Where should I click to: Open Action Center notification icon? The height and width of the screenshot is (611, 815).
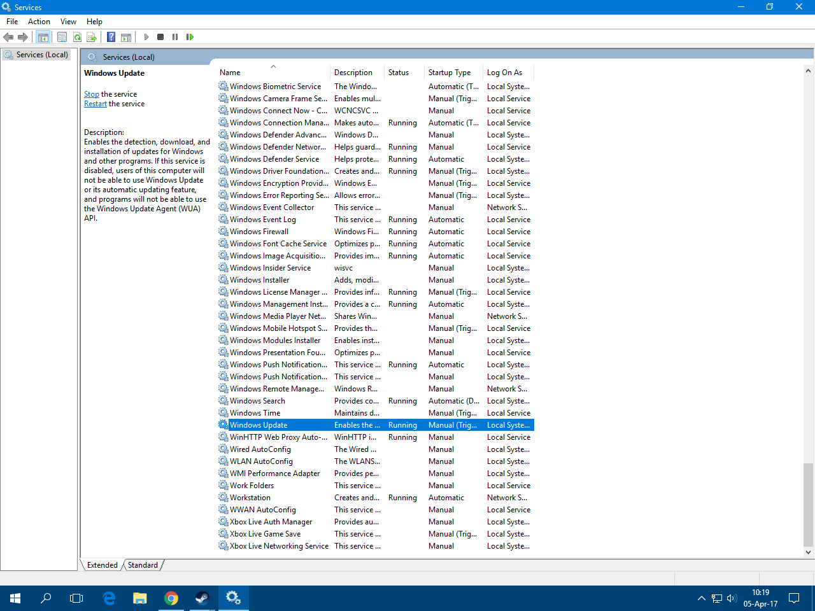(794, 598)
